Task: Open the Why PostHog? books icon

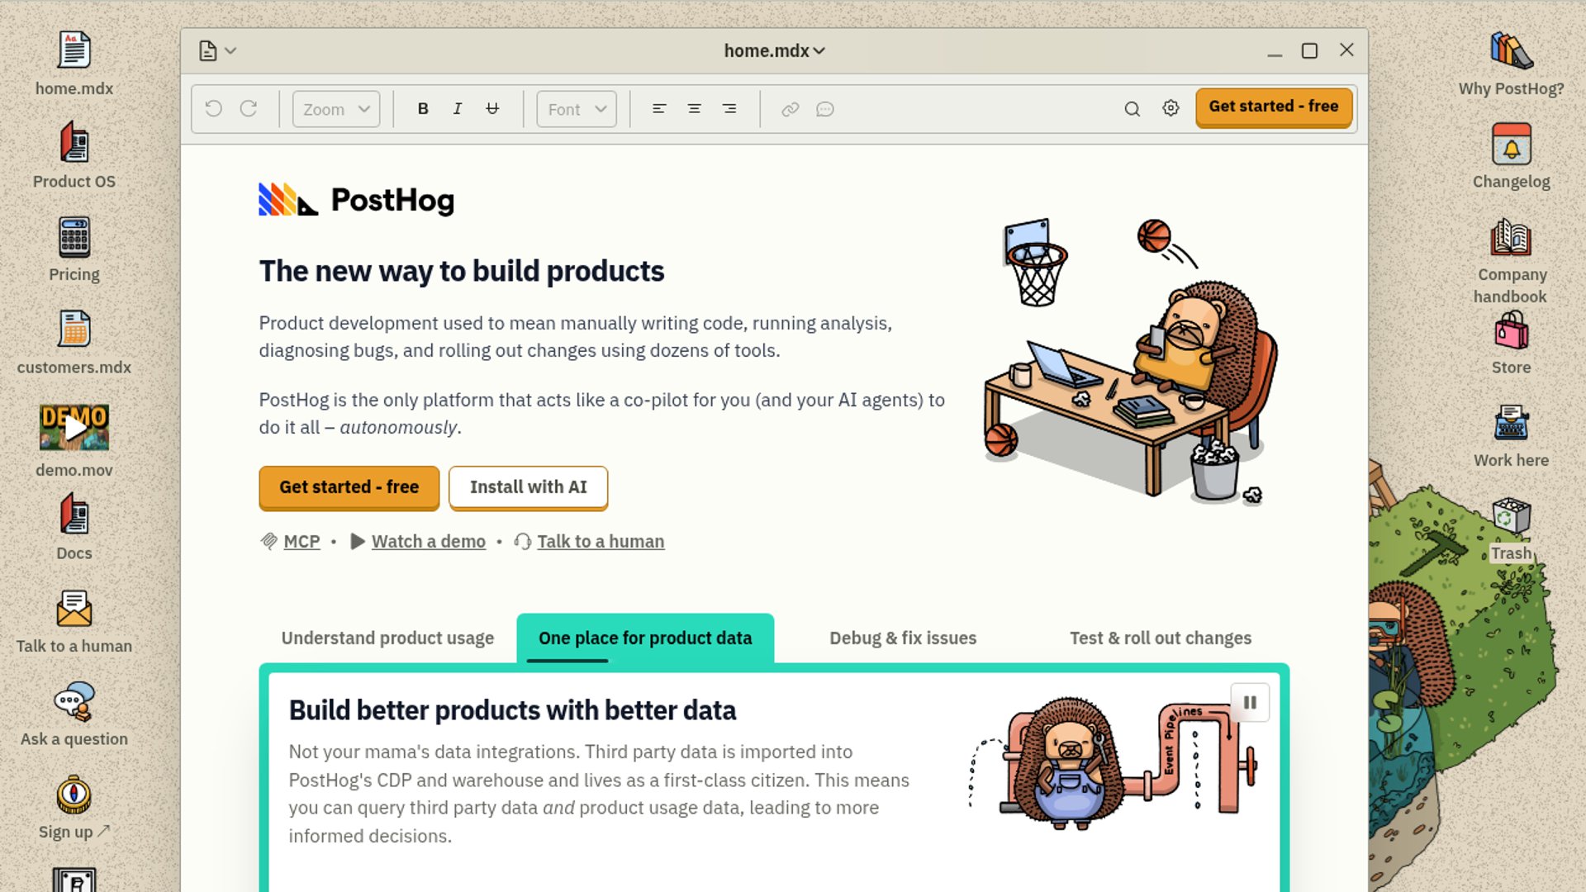Action: [x=1511, y=64]
